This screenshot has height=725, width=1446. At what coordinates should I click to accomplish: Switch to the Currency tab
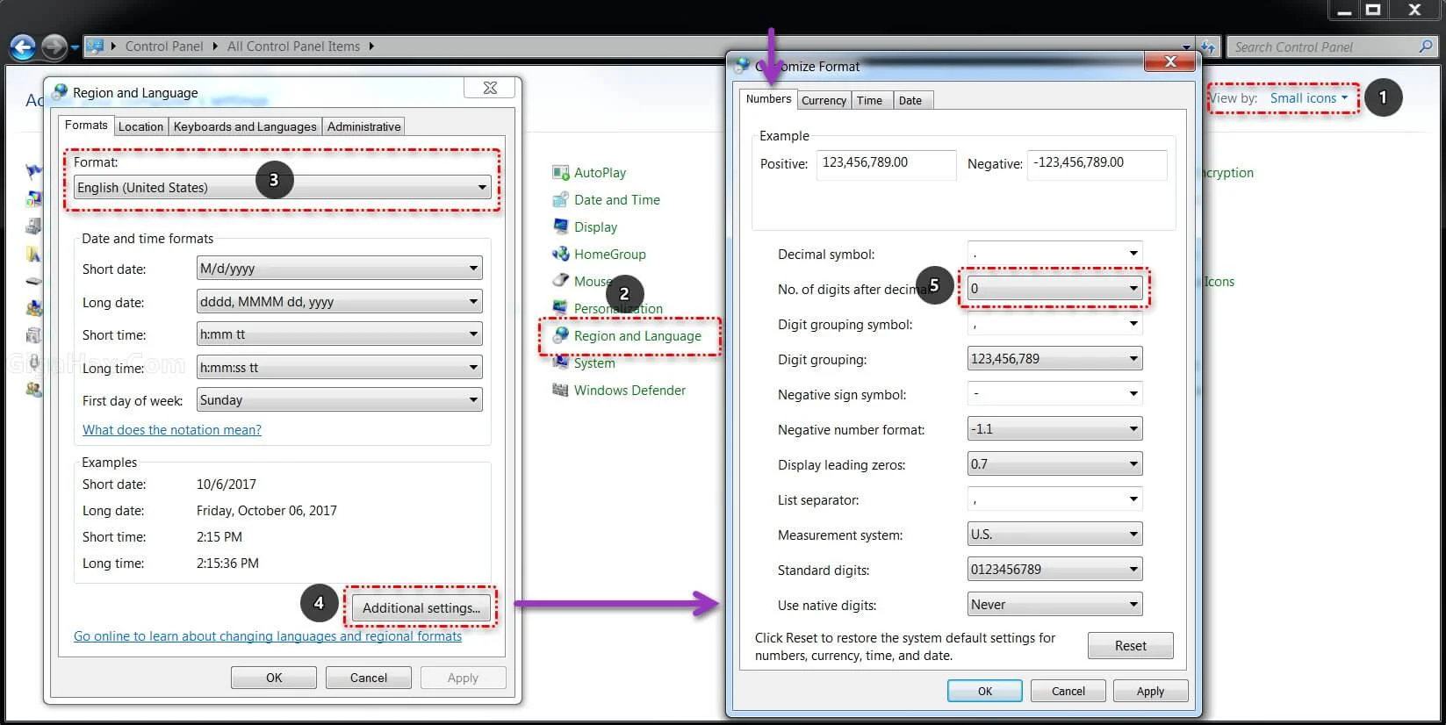[x=824, y=101]
